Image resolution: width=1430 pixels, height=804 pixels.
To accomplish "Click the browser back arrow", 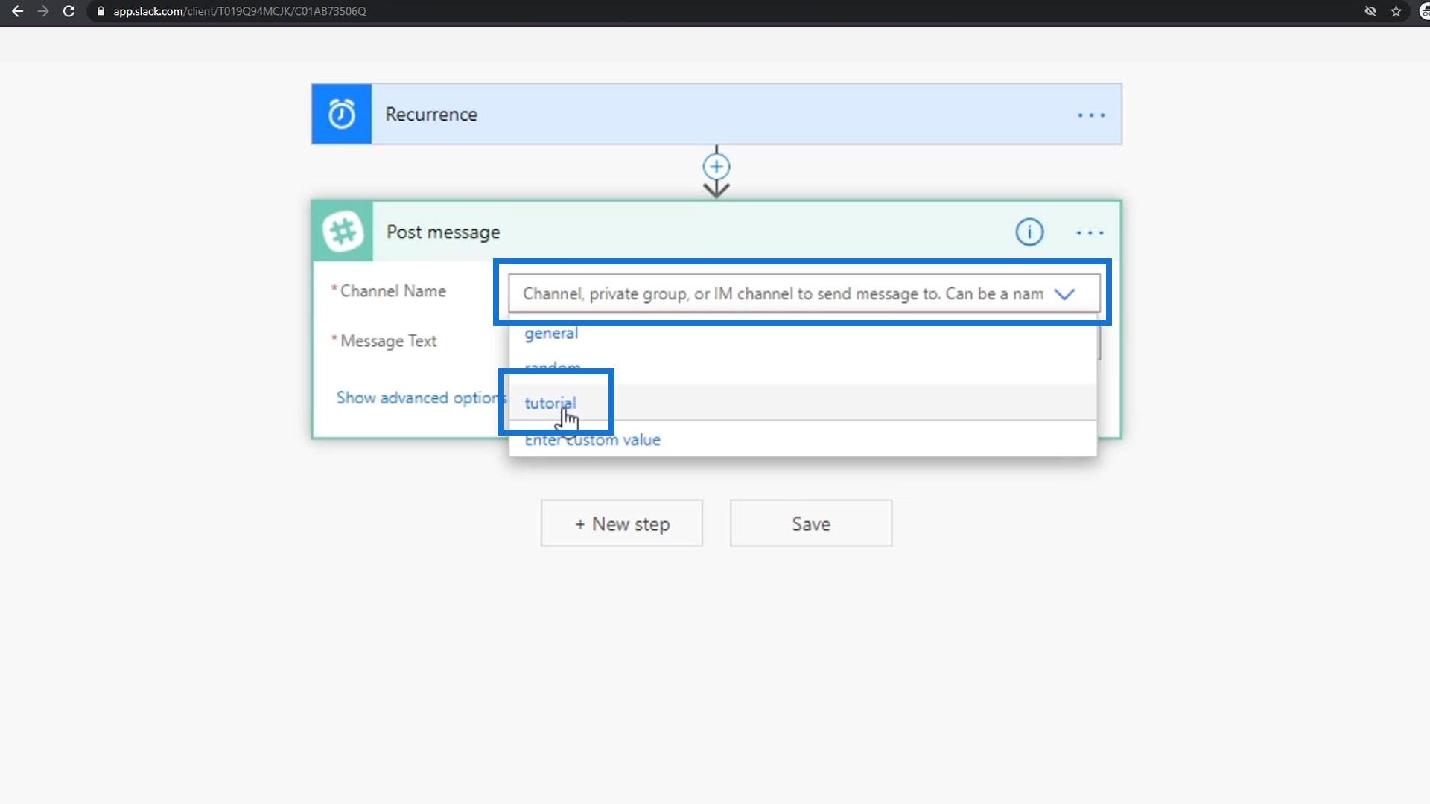I will tap(18, 11).
